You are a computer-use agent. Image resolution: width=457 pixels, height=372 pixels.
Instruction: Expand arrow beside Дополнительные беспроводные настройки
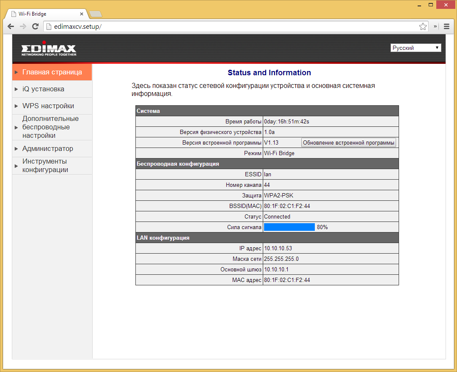coord(17,128)
